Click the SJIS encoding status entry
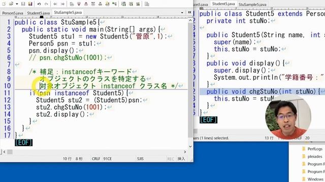The height and width of the screenshot is (182, 325). tap(140, 159)
